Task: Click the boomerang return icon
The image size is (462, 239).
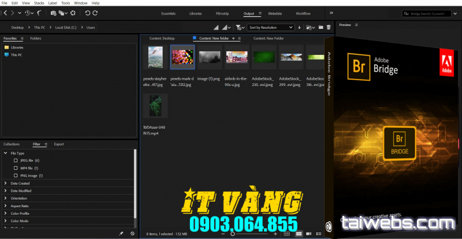Action: [39, 13]
